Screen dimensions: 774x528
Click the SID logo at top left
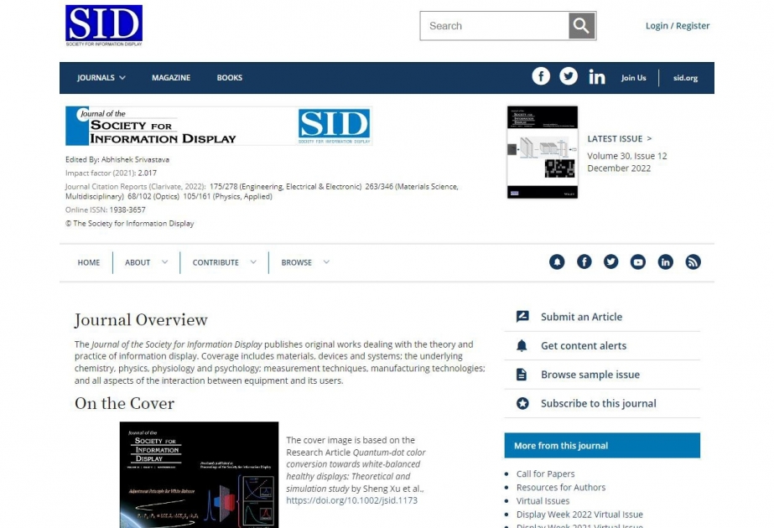104,26
